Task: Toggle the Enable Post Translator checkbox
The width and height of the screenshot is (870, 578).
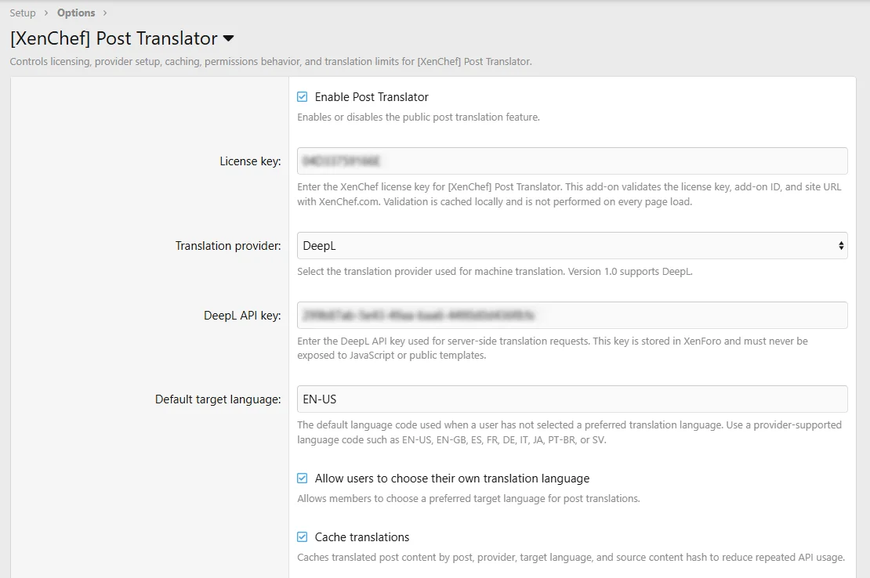Action: (x=303, y=97)
